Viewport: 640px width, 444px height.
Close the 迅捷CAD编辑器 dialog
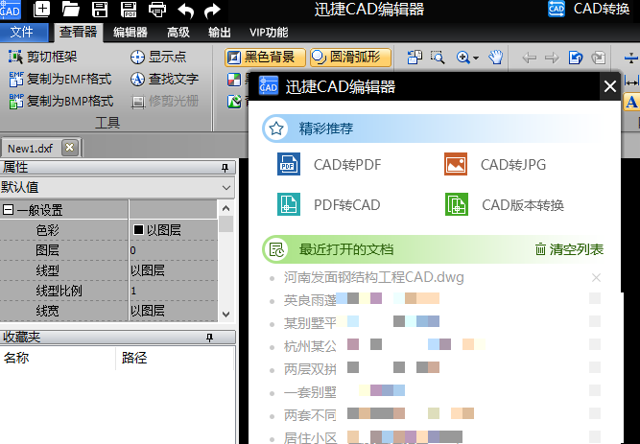click(x=610, y=86)
